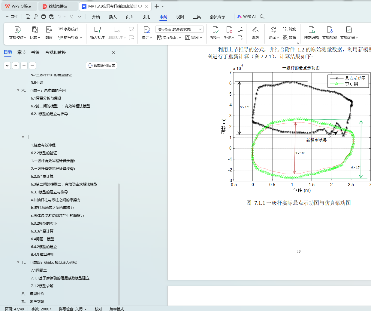Click Finalize Document (文档定稿) icon
371x311 pixels.
pos(349,29)
